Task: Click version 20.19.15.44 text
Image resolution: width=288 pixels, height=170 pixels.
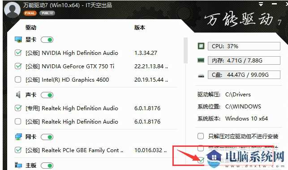Action: [x=151, y=79]
